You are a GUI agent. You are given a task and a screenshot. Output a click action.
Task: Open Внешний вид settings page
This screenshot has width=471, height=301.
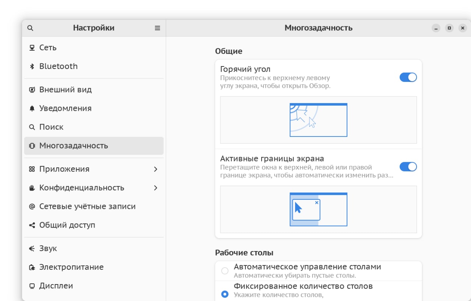pyautogui.click(x=65, y=90)
